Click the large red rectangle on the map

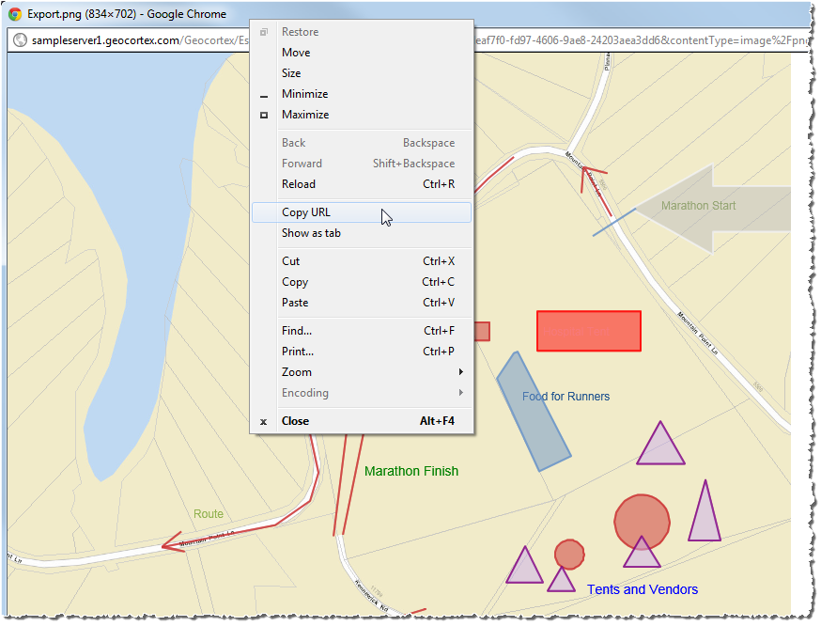coord(588,331)
